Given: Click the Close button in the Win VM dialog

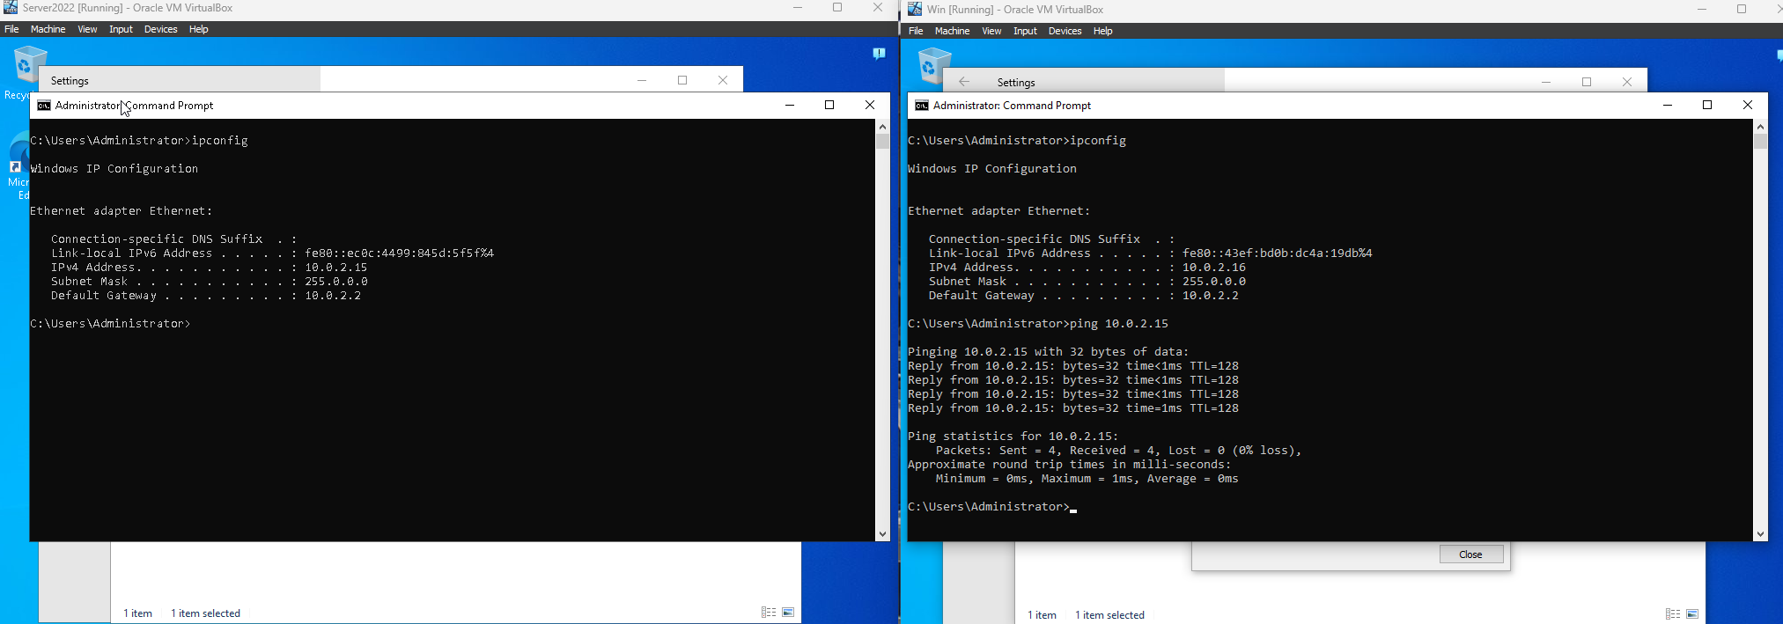Looking at the screenshot, I should (x=1470, y=554).
